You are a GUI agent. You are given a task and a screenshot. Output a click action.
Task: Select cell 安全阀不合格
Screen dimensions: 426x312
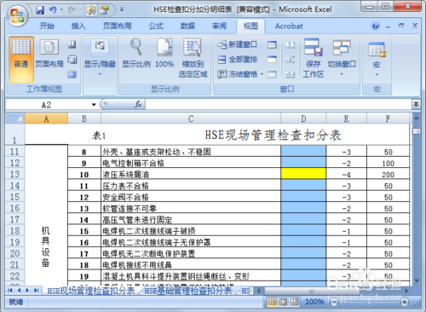coord(191,197)
